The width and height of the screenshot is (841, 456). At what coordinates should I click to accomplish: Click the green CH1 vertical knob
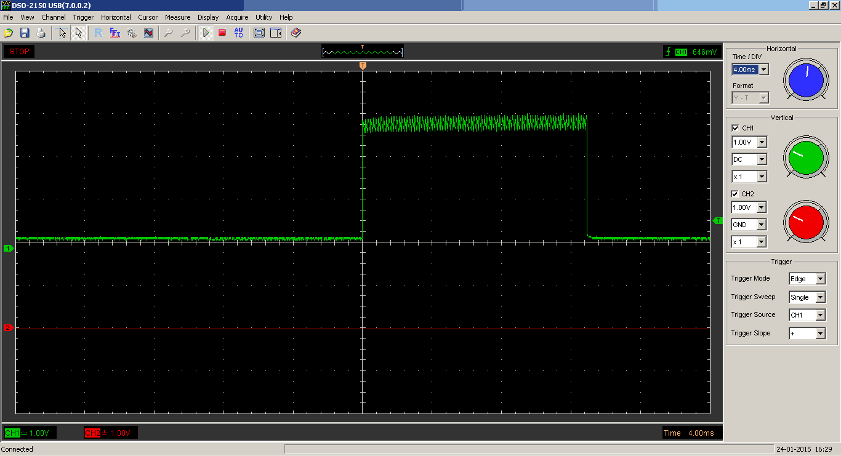(x=806, y=158)
